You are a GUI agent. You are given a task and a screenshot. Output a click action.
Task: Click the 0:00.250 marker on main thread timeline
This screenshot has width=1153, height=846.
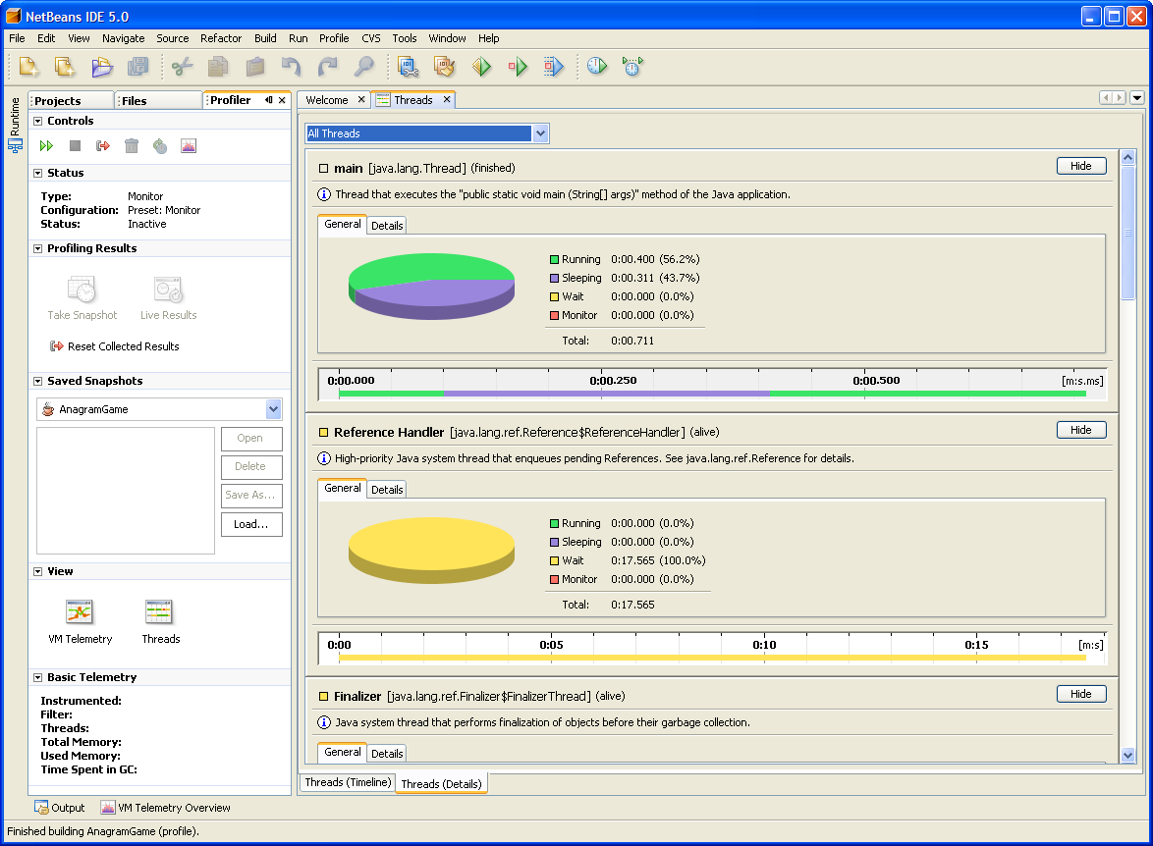point(613,381)
